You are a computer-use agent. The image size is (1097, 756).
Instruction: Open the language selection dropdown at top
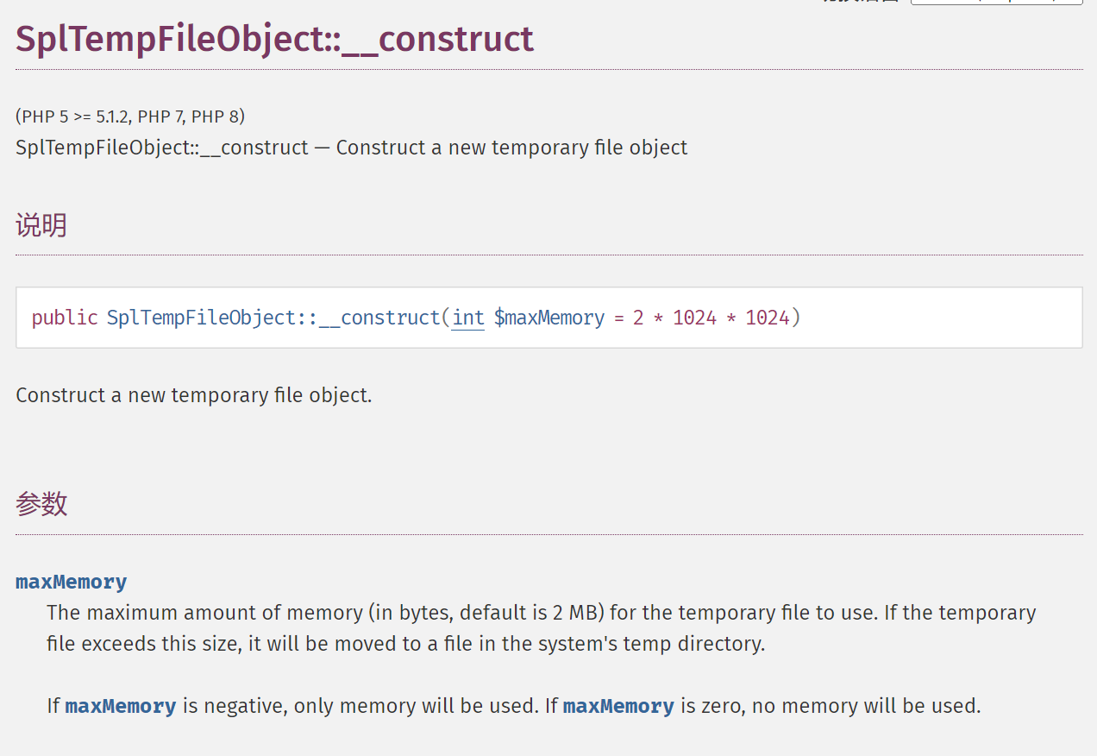996,3
